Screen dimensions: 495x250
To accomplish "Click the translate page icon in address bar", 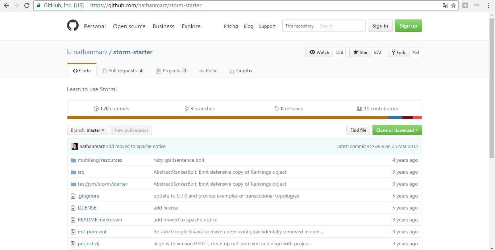I will [x=445, y=5].
